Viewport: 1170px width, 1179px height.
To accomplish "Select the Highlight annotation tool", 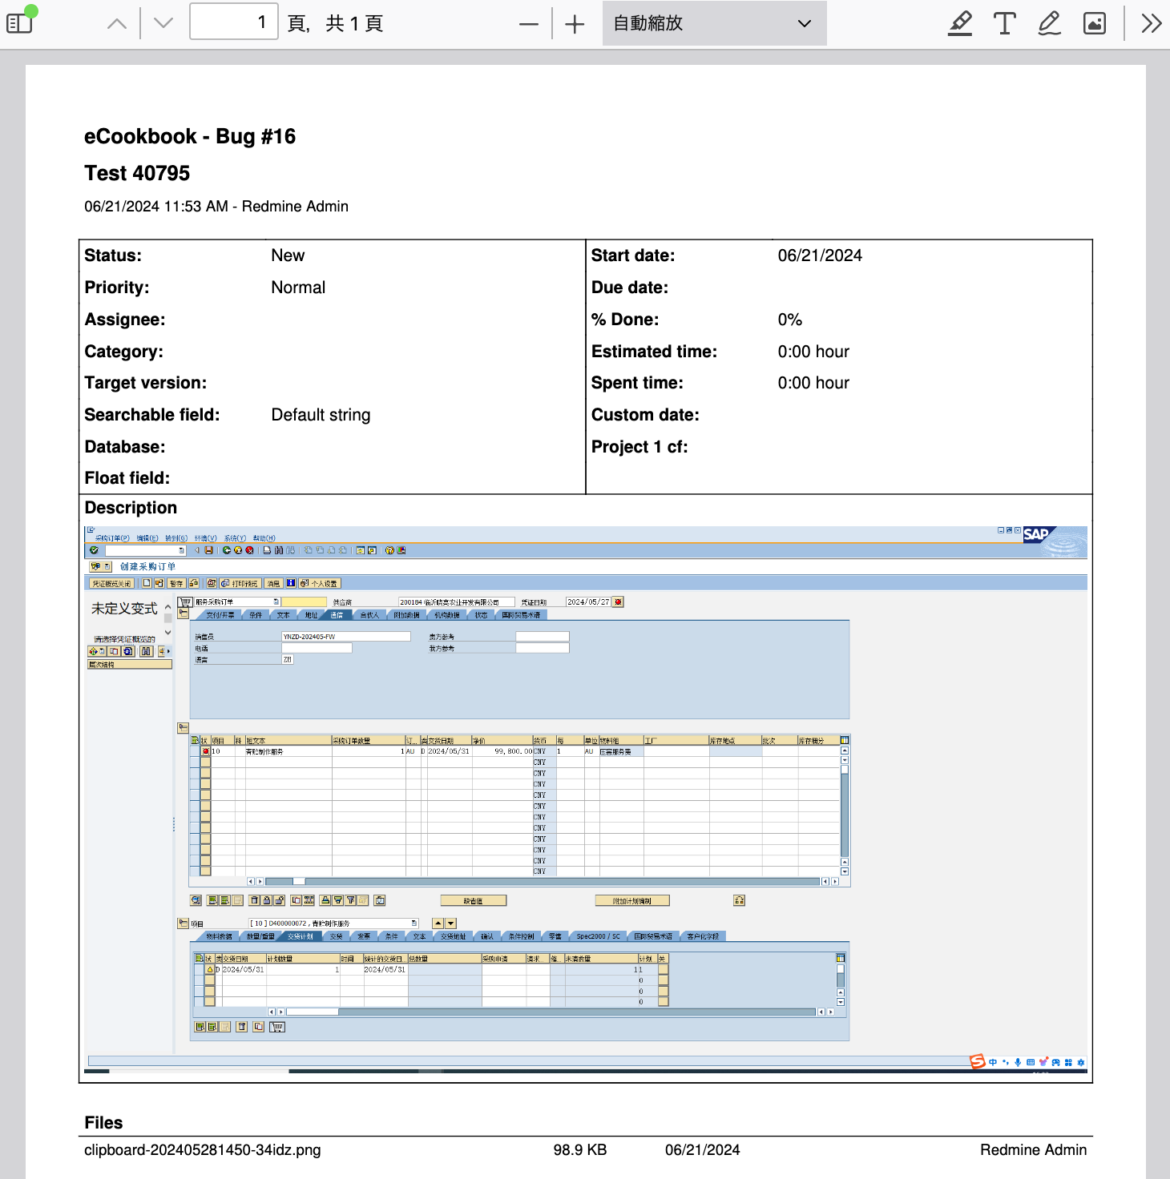I will tap(960, 23).
